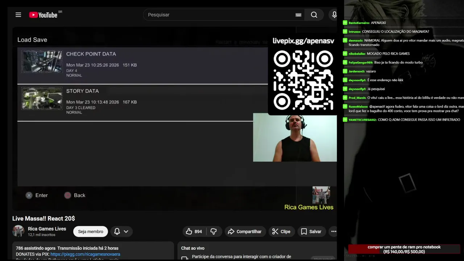Click the video title Live Massa!! React 20$
This screenshot has height=261, width=464.
tap(43, 218)
